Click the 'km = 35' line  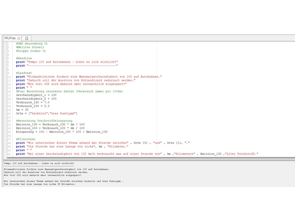click(x=22, y=110)
